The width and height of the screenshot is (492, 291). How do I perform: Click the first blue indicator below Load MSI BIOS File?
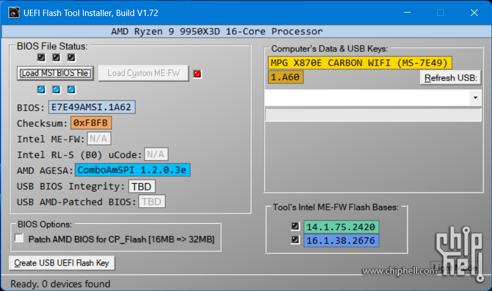click(41, 90)
